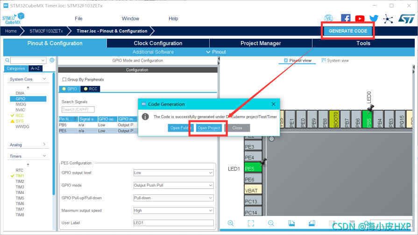Image resolution: width=418 pixels, height=235 pixels.
Task: Select DMA in System Core list
Action: [x=20, y=93]
